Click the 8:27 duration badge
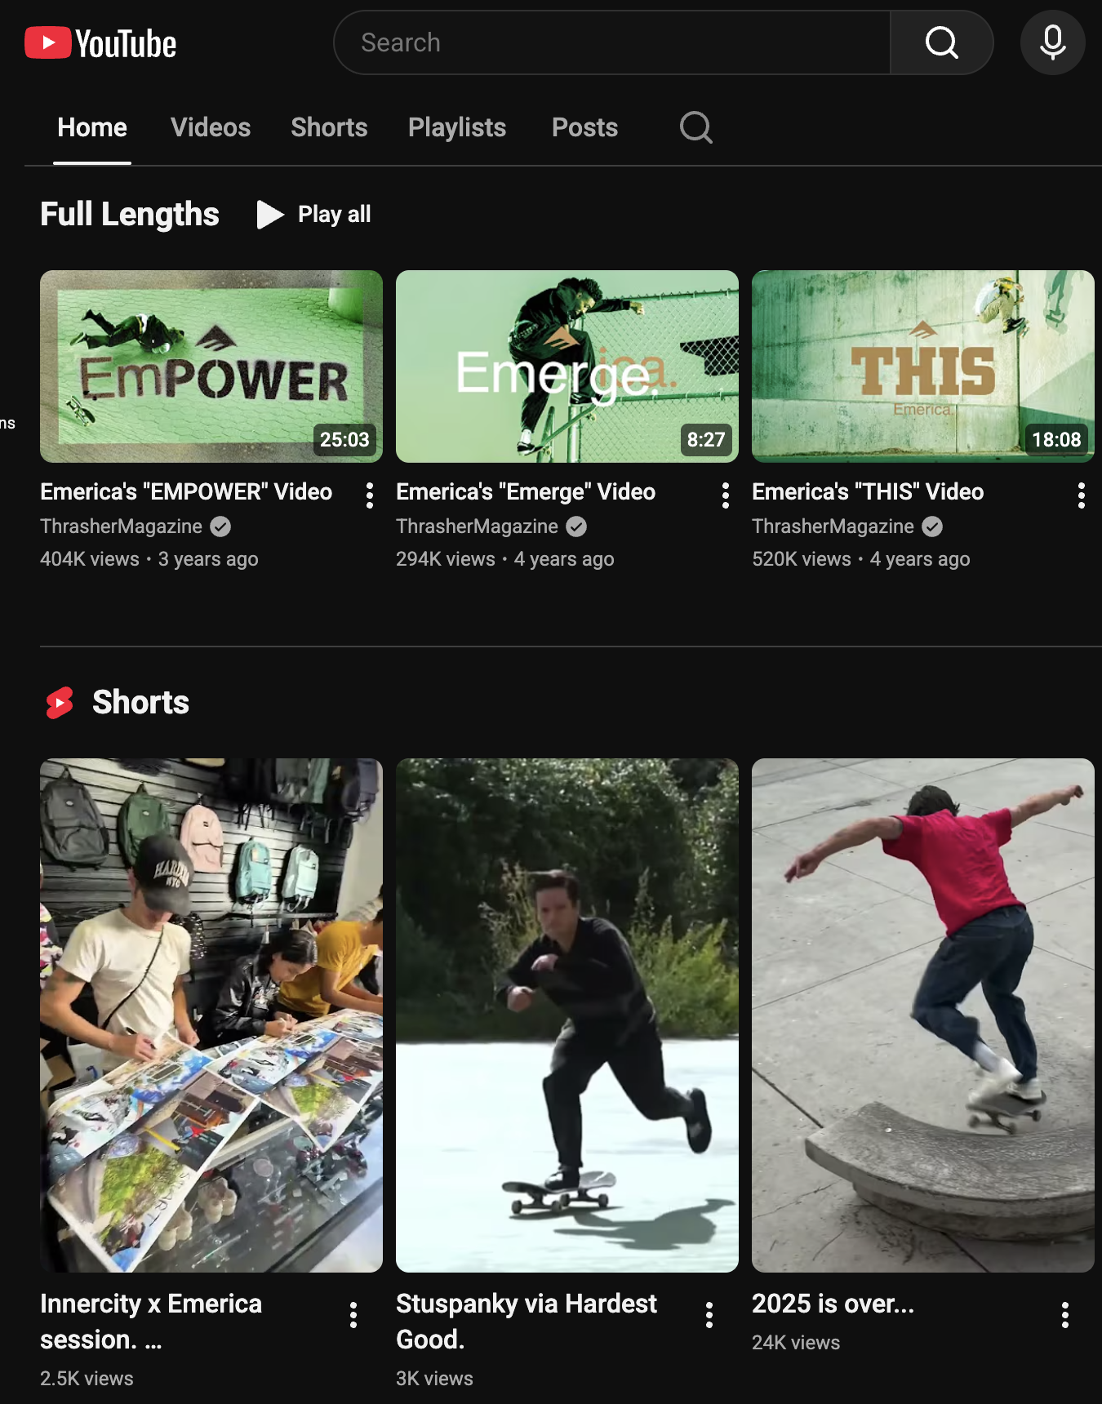This screenshot has width=1102, height=1404. 706,440
